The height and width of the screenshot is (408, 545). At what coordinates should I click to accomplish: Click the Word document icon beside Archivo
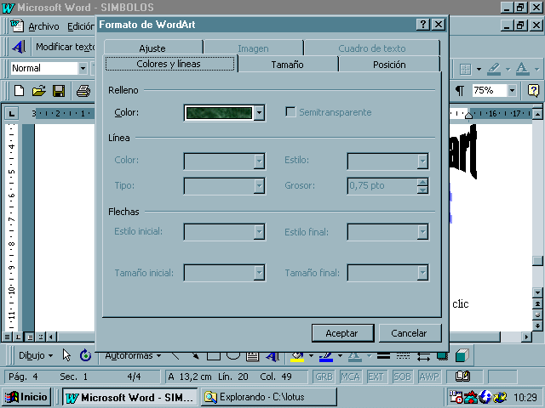[16, 25]
